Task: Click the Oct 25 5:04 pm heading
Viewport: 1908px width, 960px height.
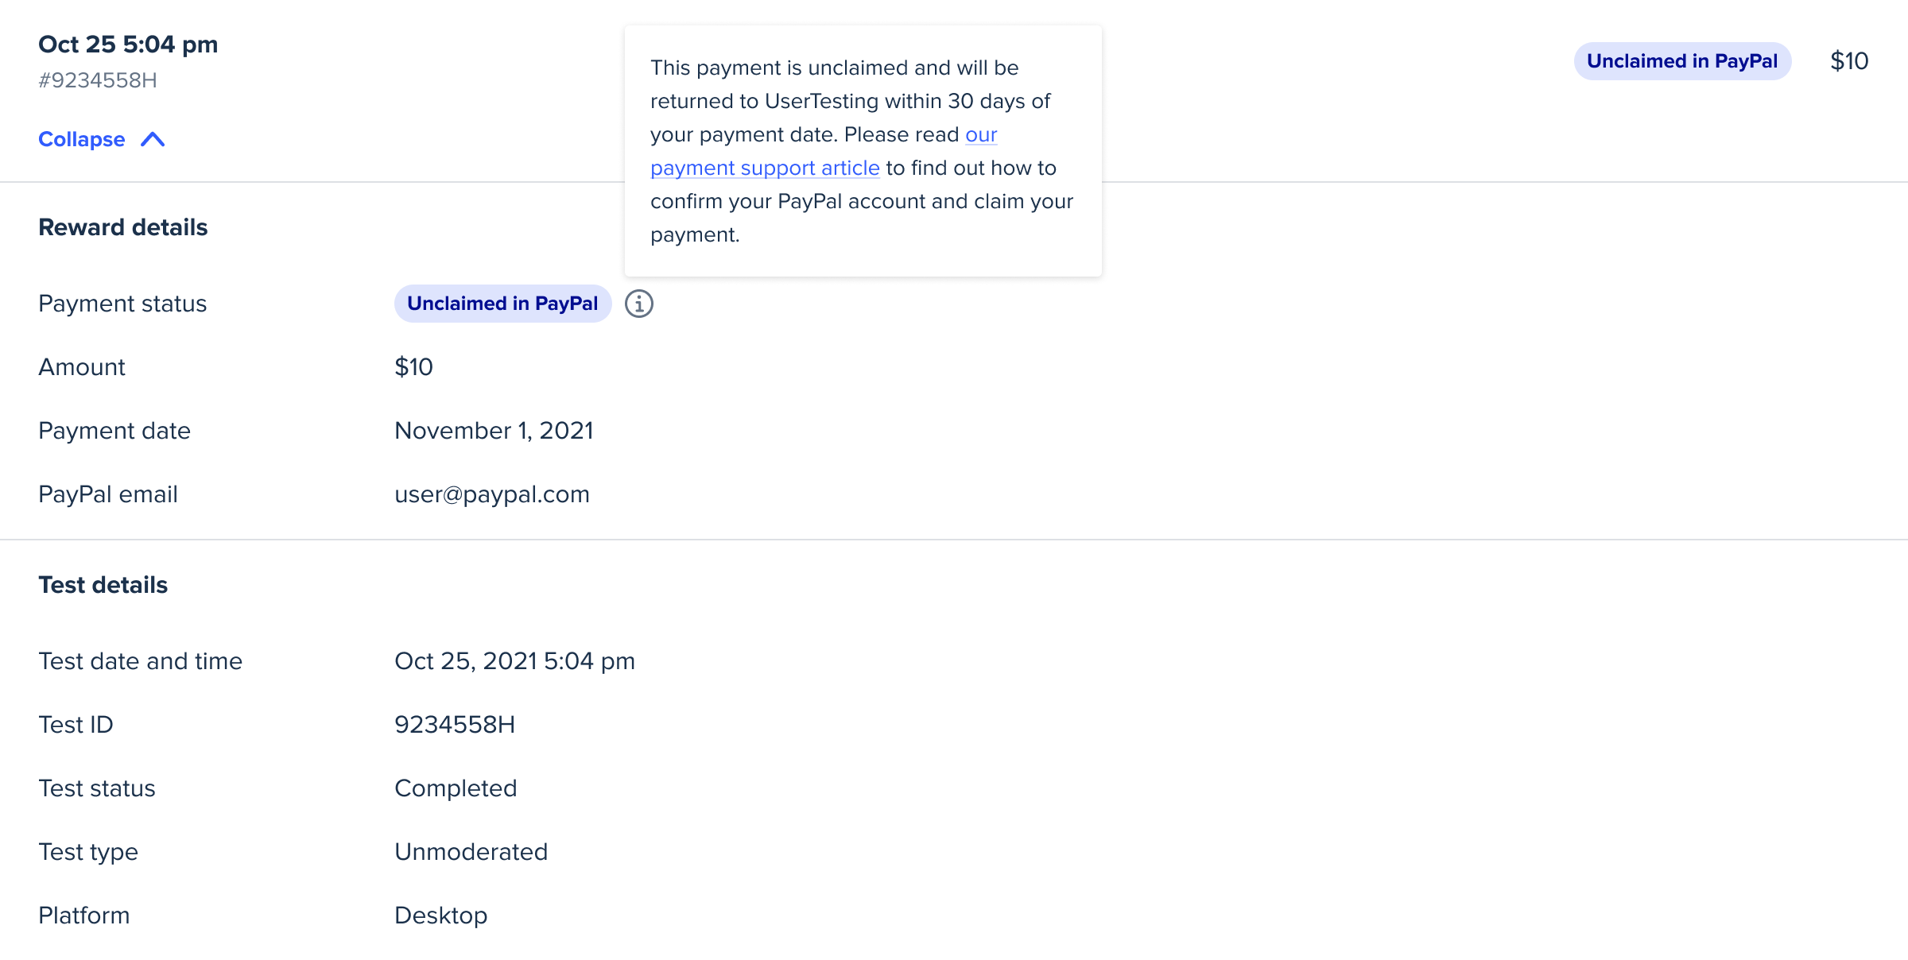Action: pyautogui.click(x=128, y=45)
